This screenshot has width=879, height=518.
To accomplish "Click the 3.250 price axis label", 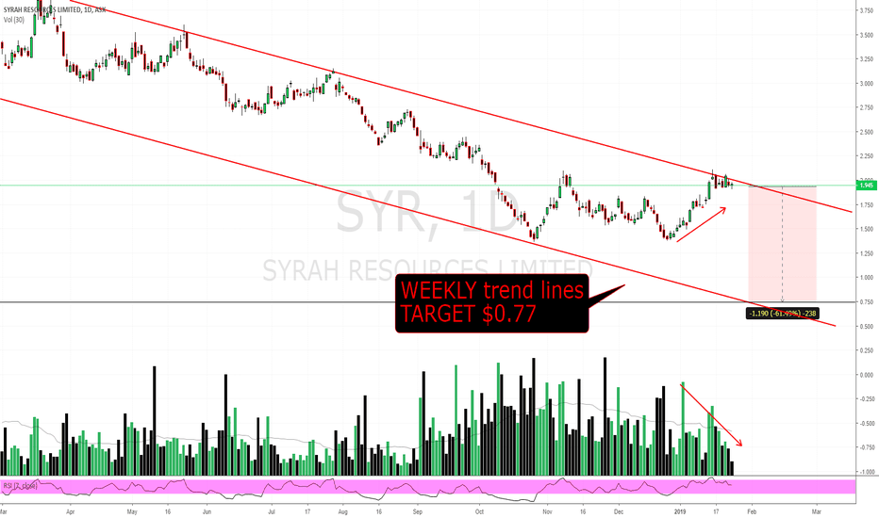I will [866, 58].
